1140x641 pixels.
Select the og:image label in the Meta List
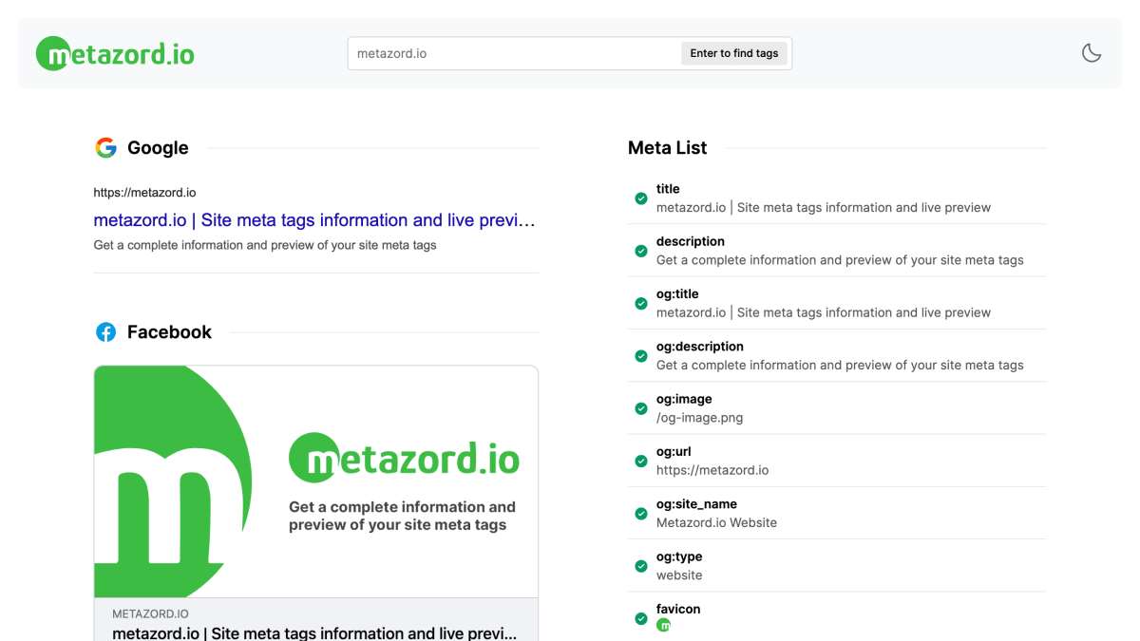pyautogui.click(x=684, y=399)
